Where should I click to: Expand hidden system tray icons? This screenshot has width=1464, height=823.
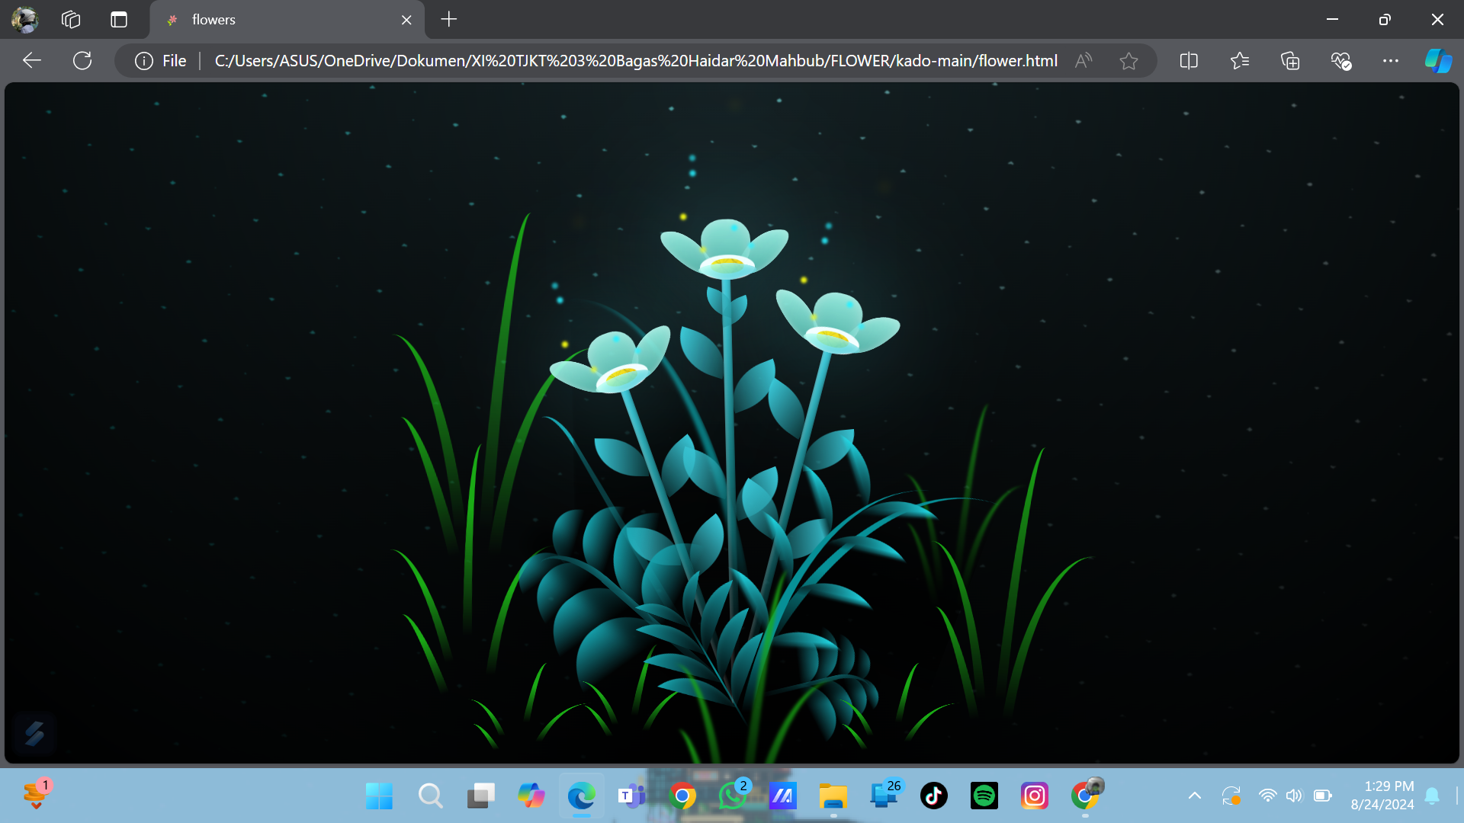tap(1195, 796)
